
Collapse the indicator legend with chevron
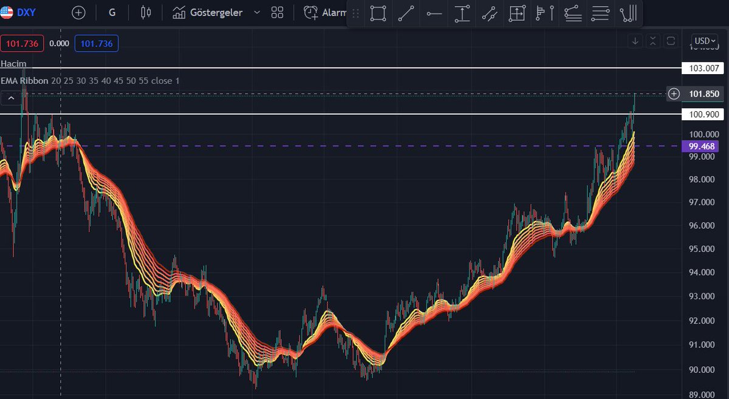[x=11, y=97]
